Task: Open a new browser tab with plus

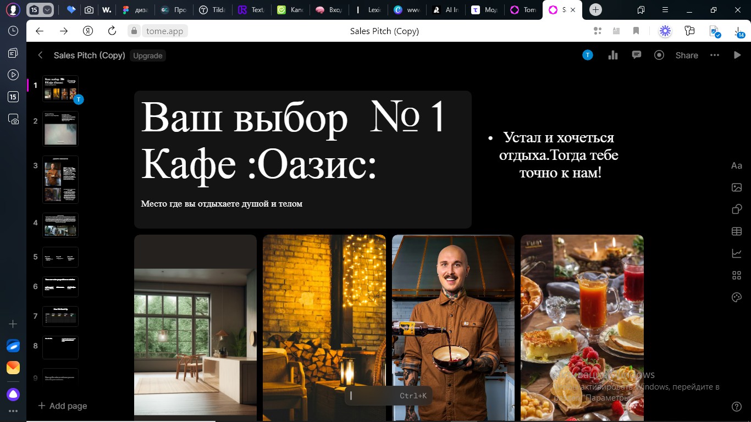Action: [596, 10]
